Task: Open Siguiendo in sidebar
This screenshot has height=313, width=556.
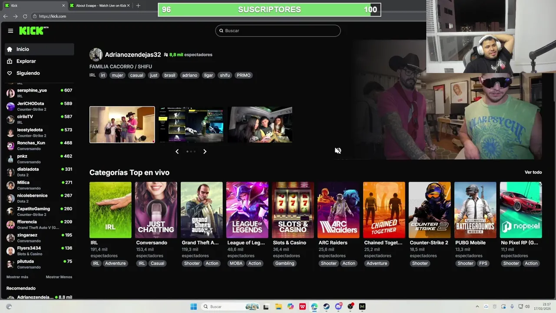Action: (39, 73)
